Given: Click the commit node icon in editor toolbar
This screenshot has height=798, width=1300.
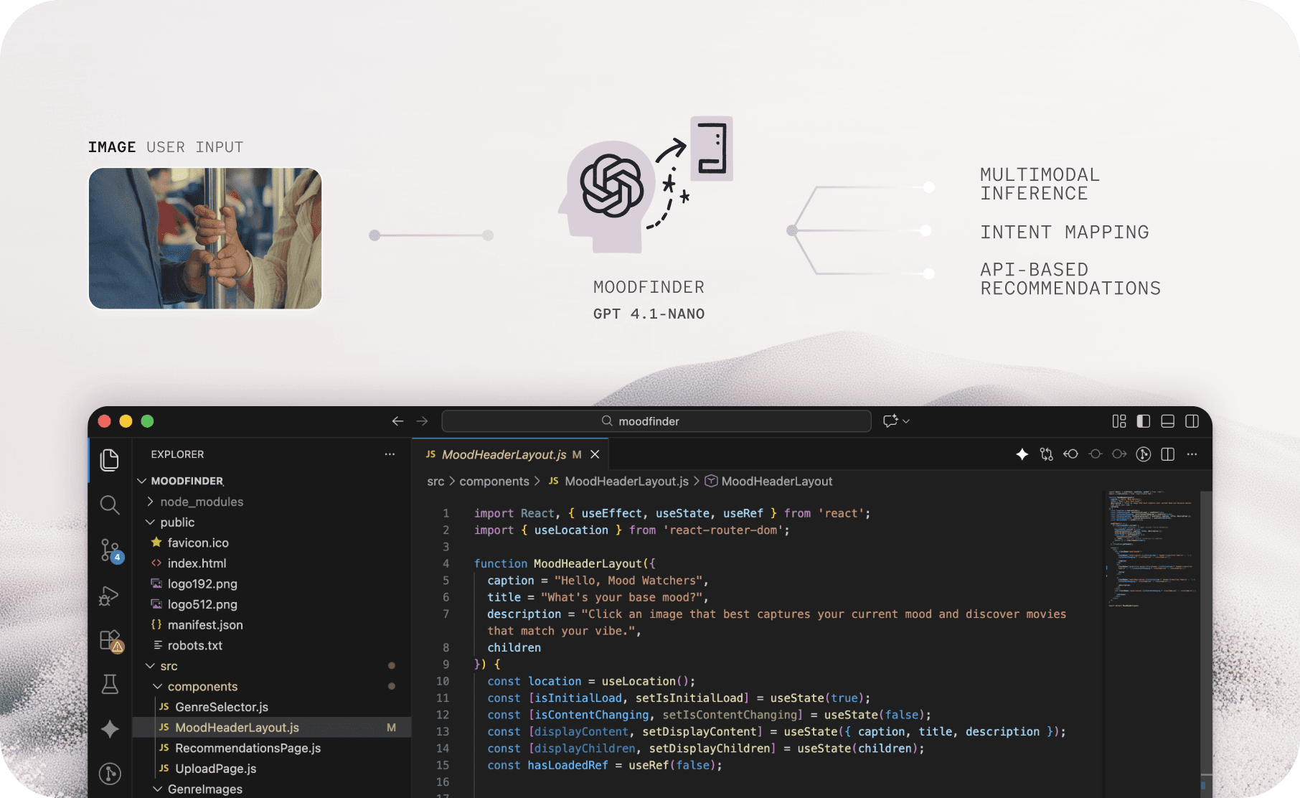Looking at the screenshot, I should coord(1096,454).
